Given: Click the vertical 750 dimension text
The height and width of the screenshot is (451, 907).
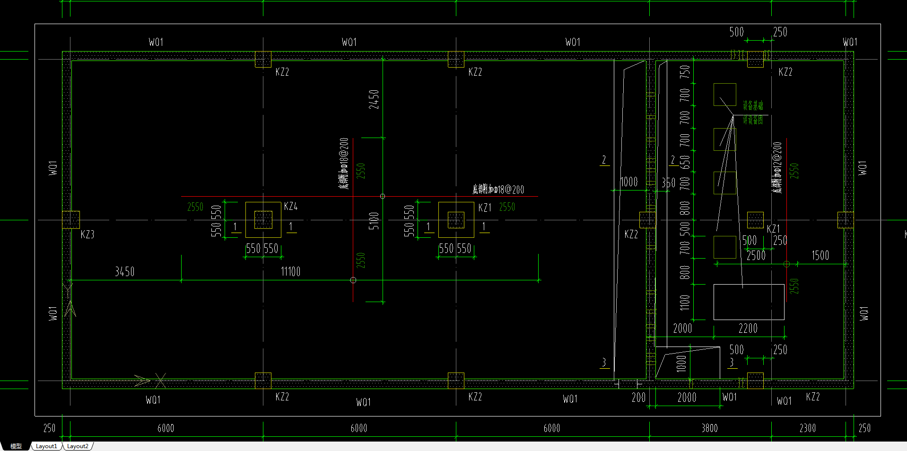Looking at the screenshot, I should point(685,72).
